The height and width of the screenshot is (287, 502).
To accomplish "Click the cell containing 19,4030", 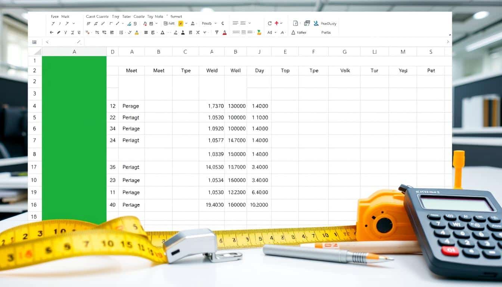I will tap(212, 205).
